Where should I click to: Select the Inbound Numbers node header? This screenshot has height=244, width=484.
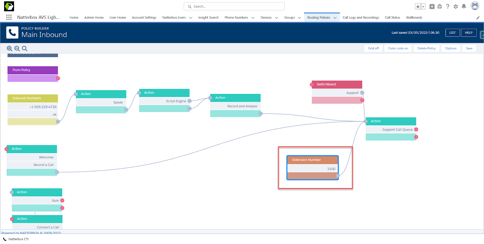tap(33, 98)
